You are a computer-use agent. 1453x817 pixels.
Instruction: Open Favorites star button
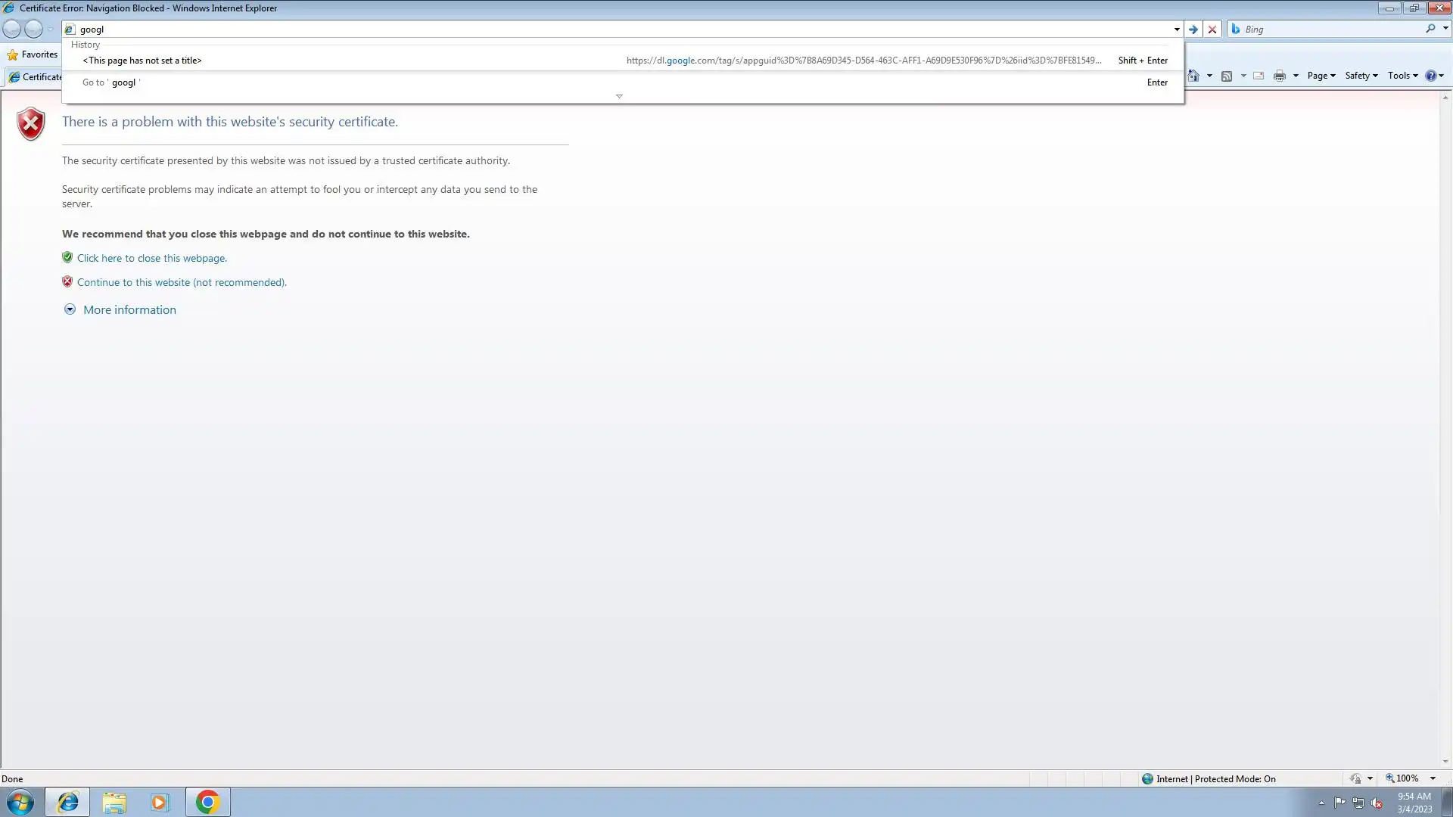(x=33, y=54)
